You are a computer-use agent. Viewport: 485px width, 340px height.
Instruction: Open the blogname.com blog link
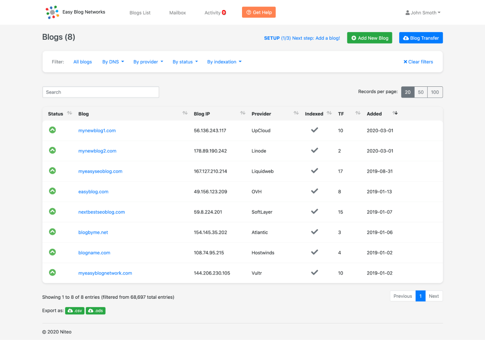point(94,253)
